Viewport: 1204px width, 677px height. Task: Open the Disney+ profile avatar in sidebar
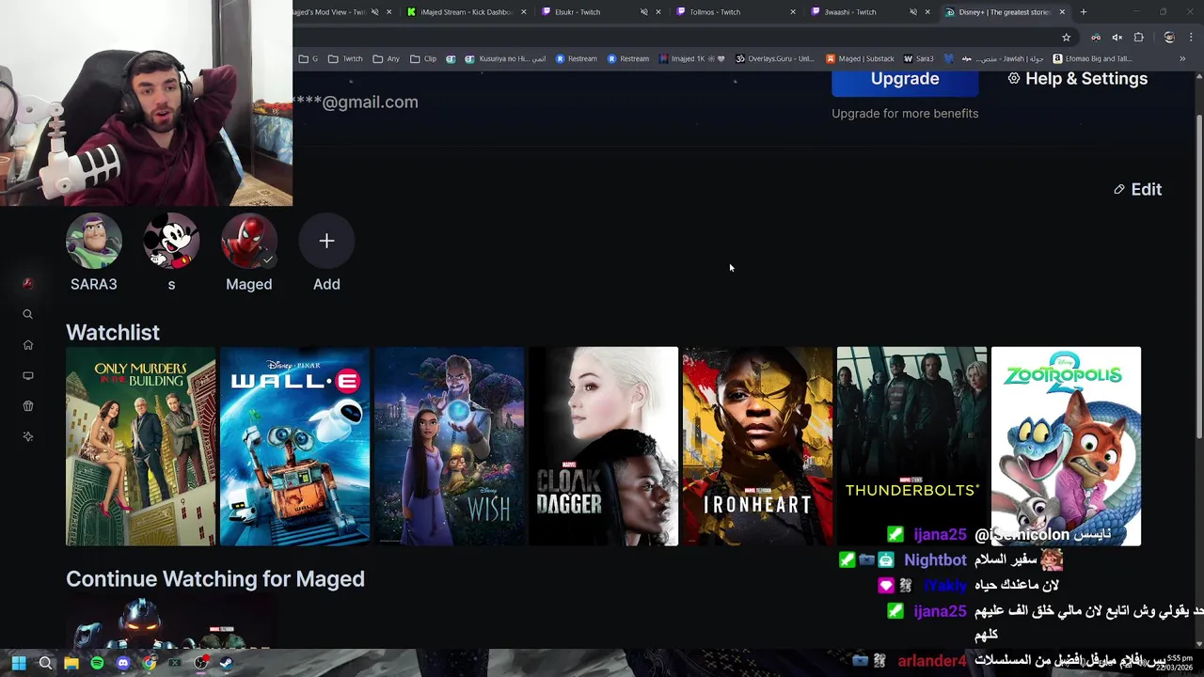point(27,283)
